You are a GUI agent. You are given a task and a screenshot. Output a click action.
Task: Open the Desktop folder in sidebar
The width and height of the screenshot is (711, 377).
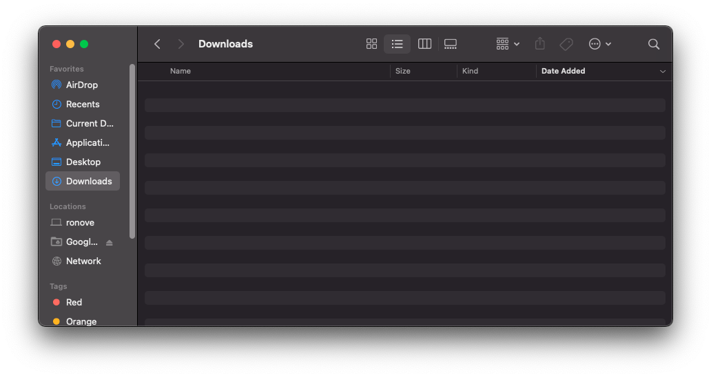point(83,162)
